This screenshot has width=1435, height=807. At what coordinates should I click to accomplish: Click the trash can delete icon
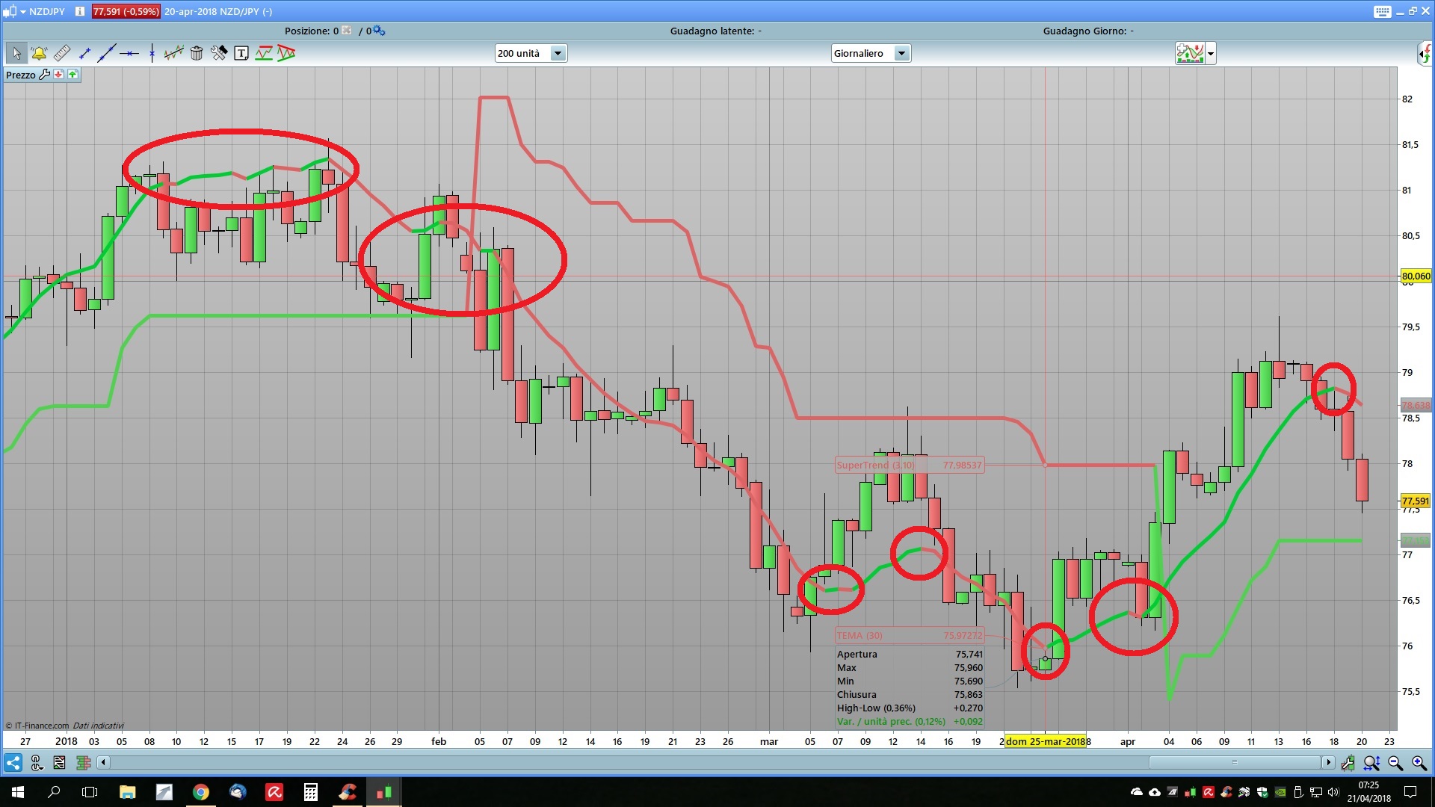(197, 53)
